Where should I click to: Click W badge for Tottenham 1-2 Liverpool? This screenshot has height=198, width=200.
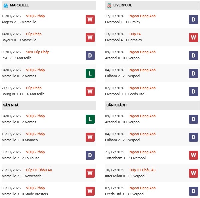click(194, 155)
